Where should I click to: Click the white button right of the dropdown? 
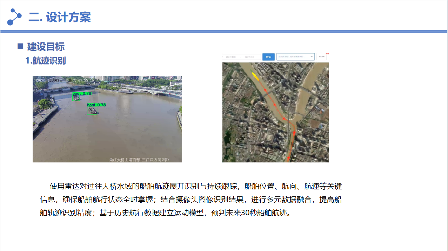pos(322,57)
